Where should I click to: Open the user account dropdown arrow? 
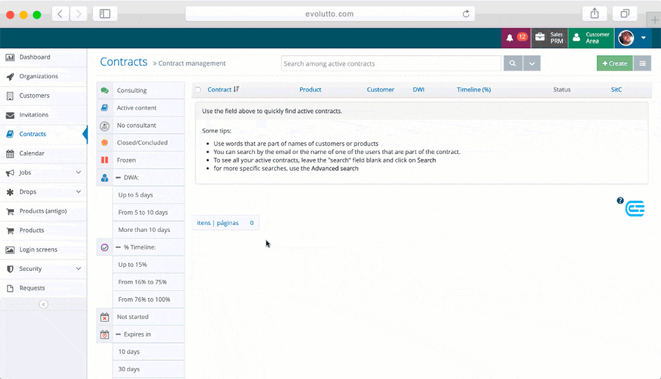click(x=643, y=38)
